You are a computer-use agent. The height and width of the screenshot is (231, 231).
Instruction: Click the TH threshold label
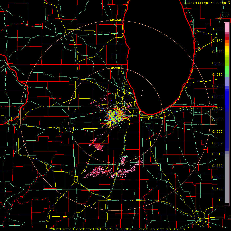[x=220, y=200]
